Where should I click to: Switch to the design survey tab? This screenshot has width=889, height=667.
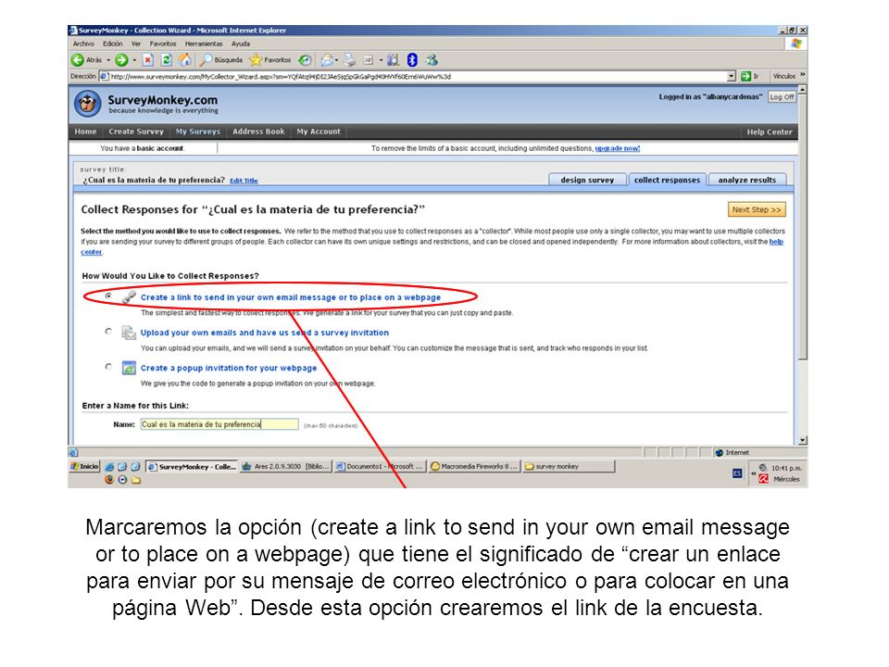pyautogui.click(x=587, y=180)
